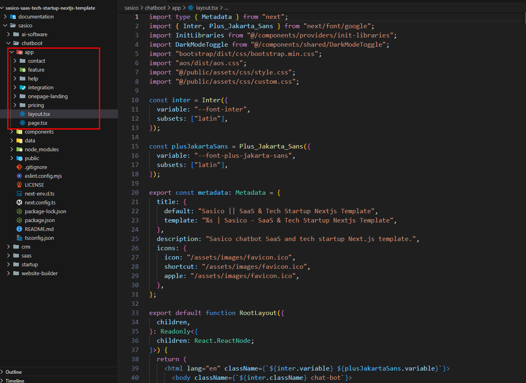This screenshot has width=526, height=383.
Task: Click the DarkModeToggle import identifier
Action: 202,44
